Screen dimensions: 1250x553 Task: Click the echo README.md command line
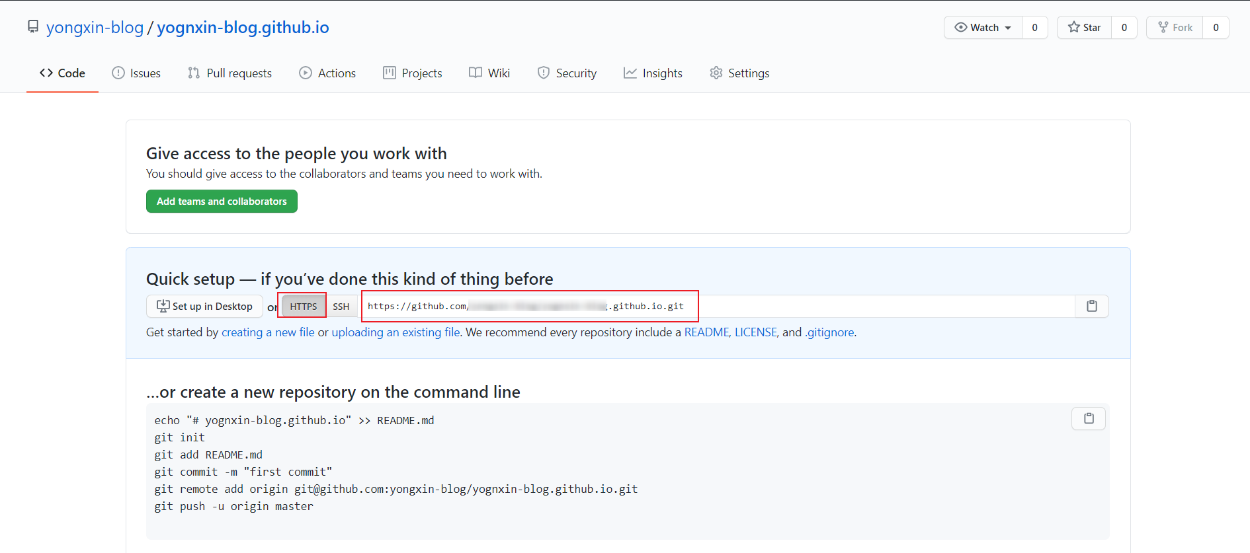tap(294, 420)
